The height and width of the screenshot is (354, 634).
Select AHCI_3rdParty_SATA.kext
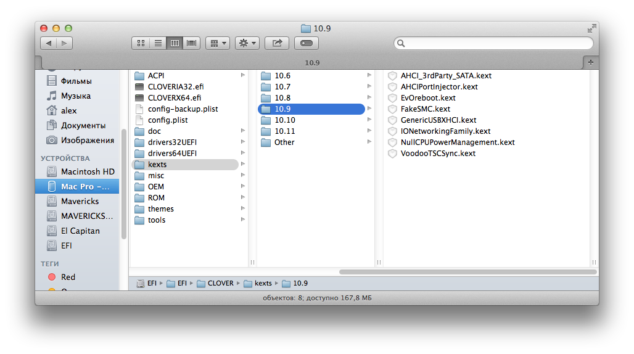point(446,76)
